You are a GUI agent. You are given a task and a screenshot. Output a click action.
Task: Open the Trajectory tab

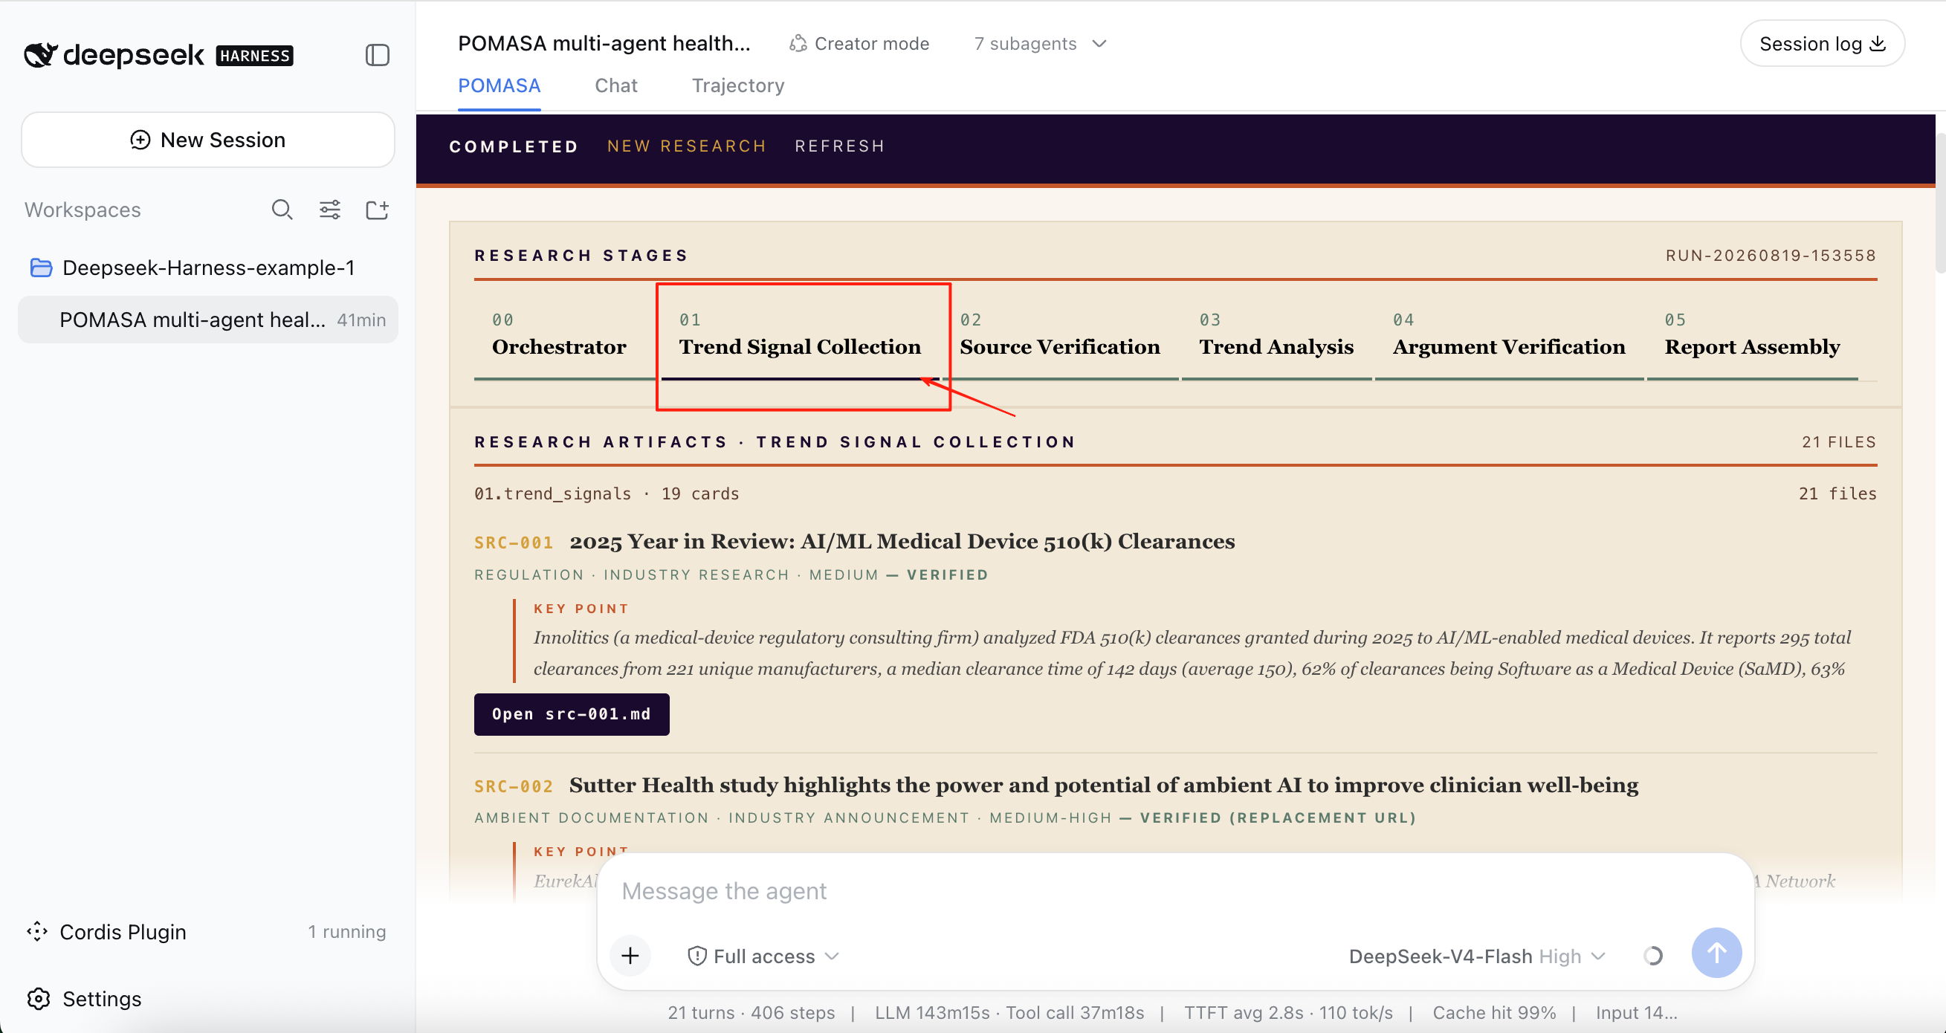[x=738, y=85]
